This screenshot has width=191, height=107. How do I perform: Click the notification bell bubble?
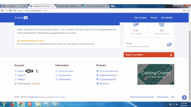pyautogui.click(x=184, y=97)
